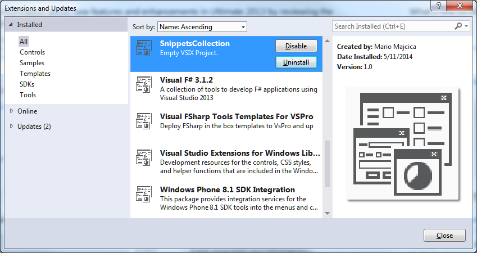The width and height of the screenshot is (477, 253).
Task: Select the Controls filter
Action: point(32,52)
